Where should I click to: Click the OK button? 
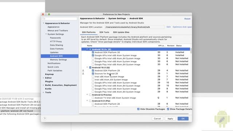click(183, 119)
